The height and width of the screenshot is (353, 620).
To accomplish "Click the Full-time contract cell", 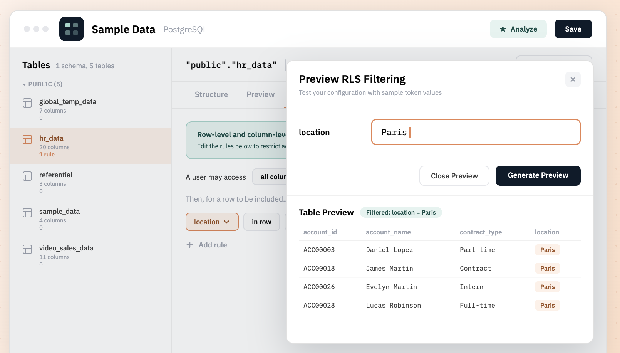I will click(x=478, y=305).
